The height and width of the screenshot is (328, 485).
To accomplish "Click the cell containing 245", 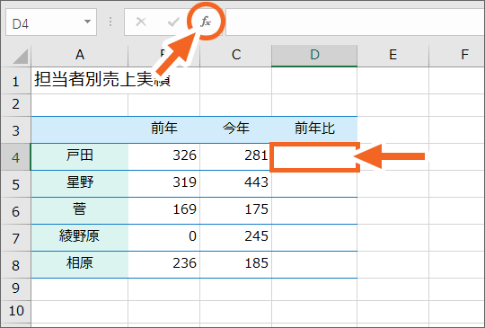I will 235,237.
